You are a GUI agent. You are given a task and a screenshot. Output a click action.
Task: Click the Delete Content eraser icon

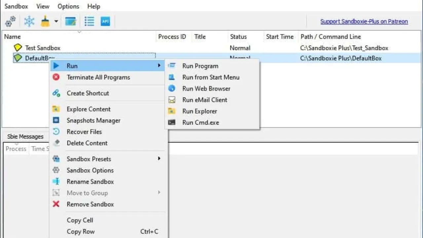pyautogui.click(x=56, y=143)
